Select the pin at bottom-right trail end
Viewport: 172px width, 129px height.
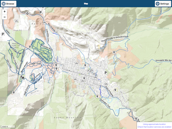click(x=136, y=119)
